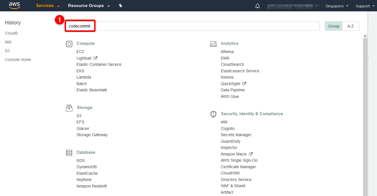Open the Batch service
This screenshot has height=196, width=377.
[82, 84]
